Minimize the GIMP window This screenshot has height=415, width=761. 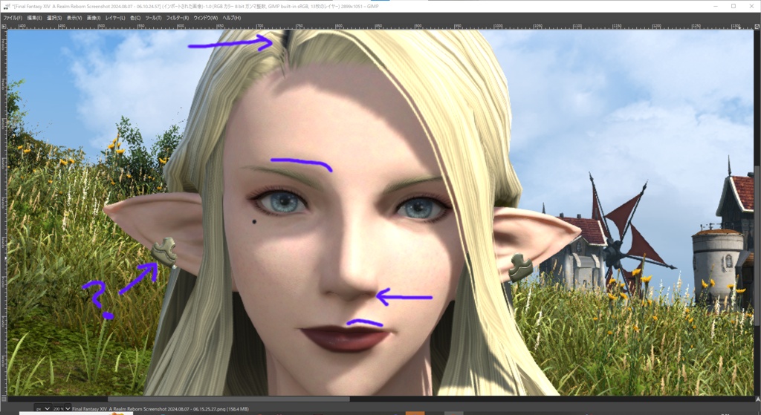coord(716,6)
